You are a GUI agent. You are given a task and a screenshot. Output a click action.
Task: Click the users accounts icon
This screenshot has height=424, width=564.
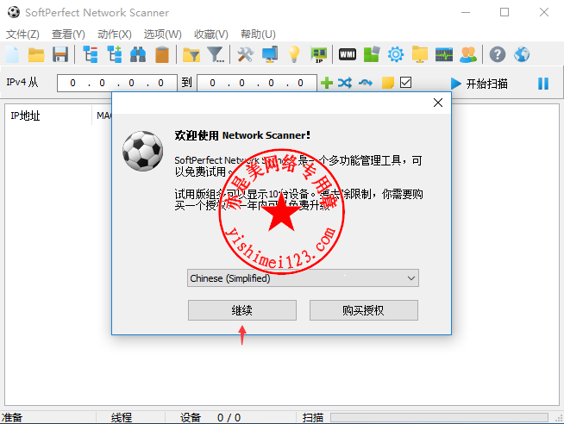click(x=468, y=54)
